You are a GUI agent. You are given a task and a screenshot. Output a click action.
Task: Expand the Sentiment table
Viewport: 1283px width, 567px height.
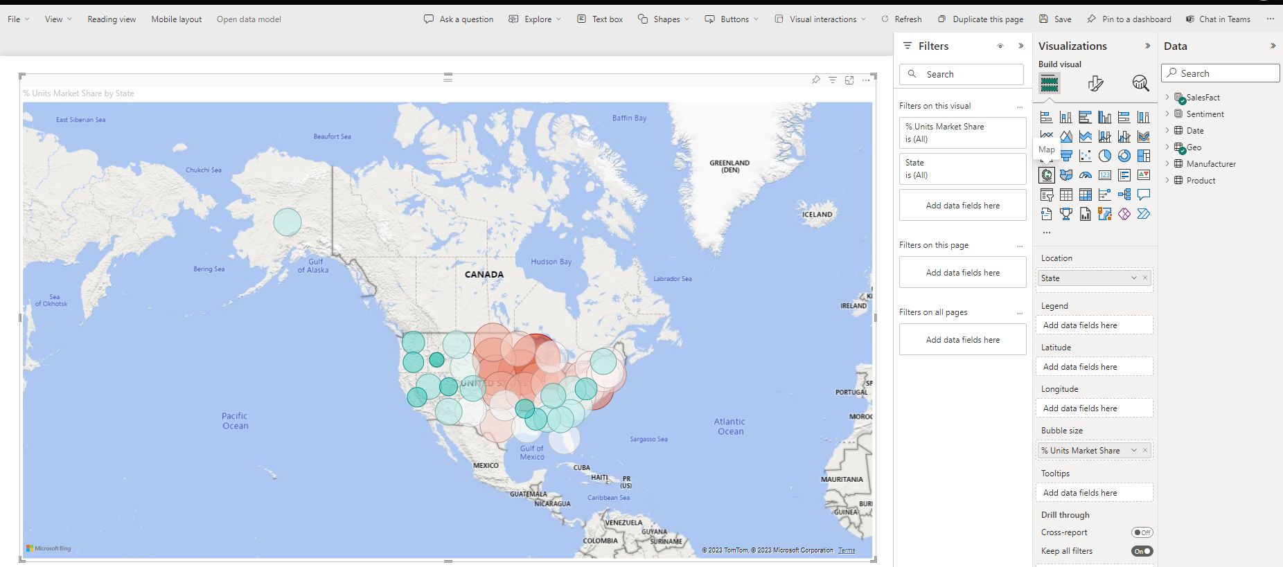pyautogui.click(x=1167, y=114)
